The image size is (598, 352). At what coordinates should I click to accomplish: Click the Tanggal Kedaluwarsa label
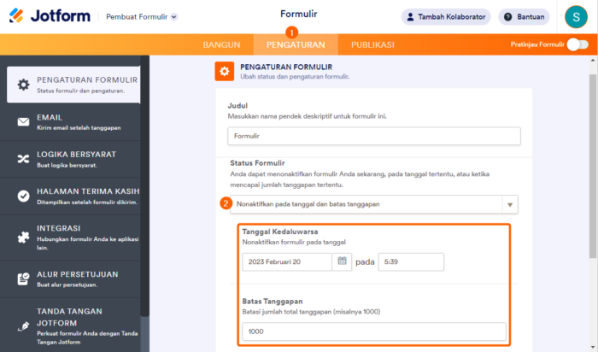(280, 232)
